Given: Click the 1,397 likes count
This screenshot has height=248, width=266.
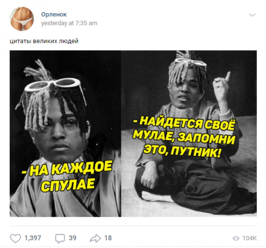Looking at the screenshot, I should [33, 238].
